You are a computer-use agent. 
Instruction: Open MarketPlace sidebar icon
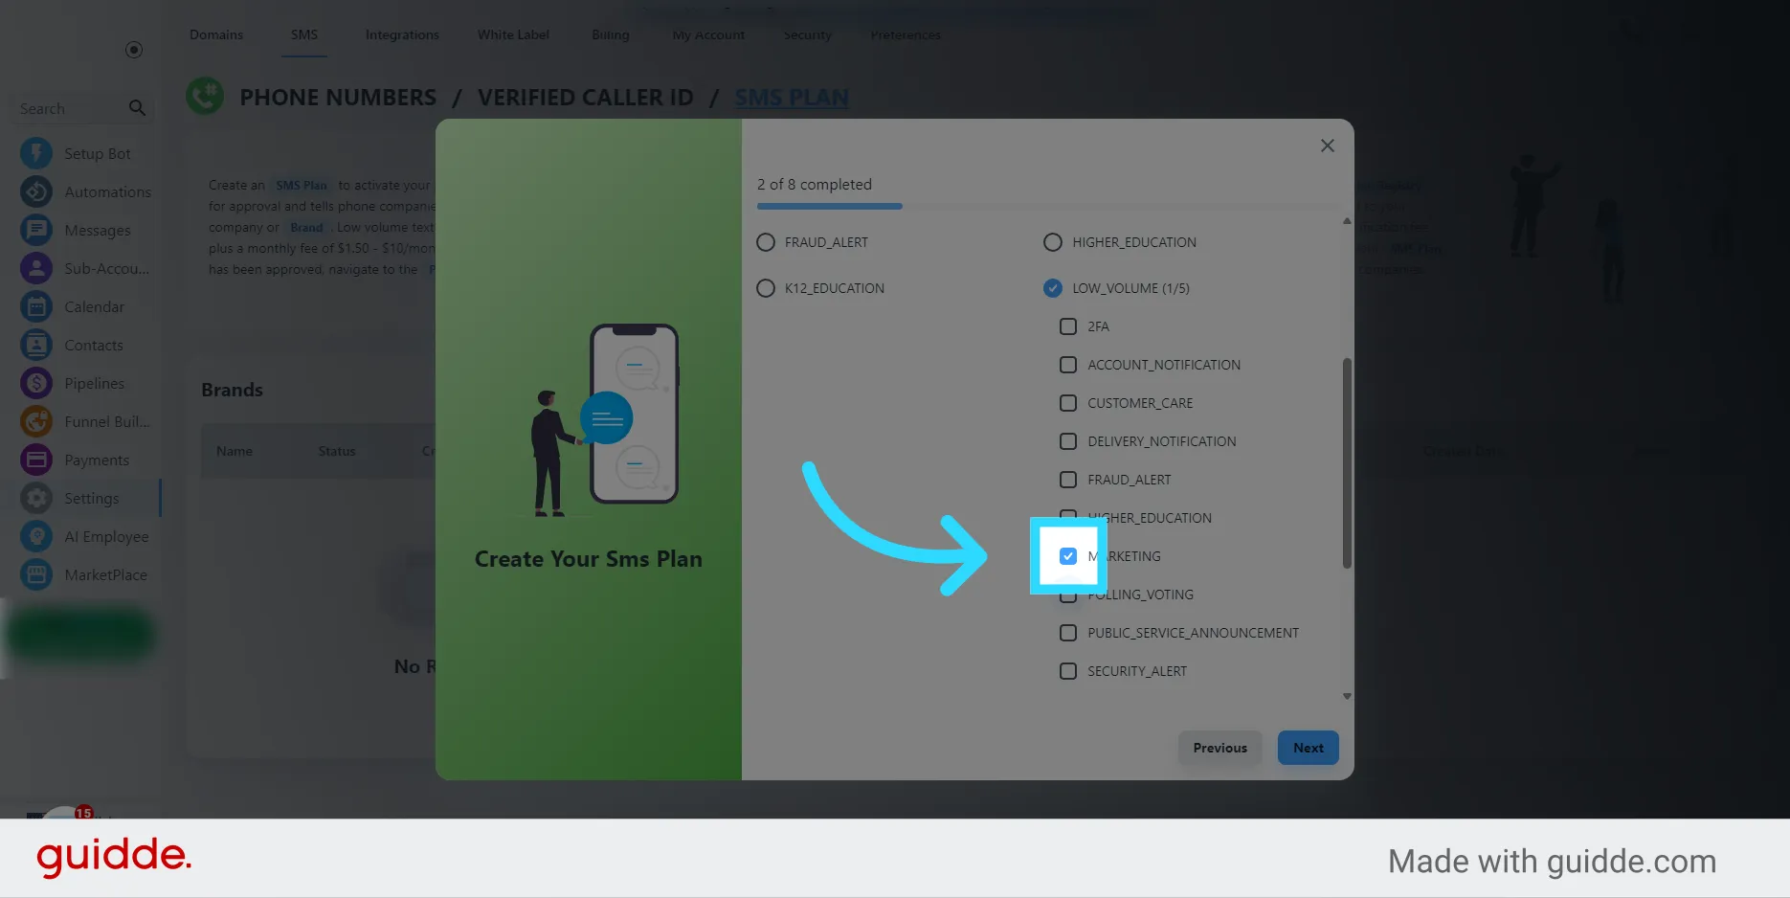[36, 574]
